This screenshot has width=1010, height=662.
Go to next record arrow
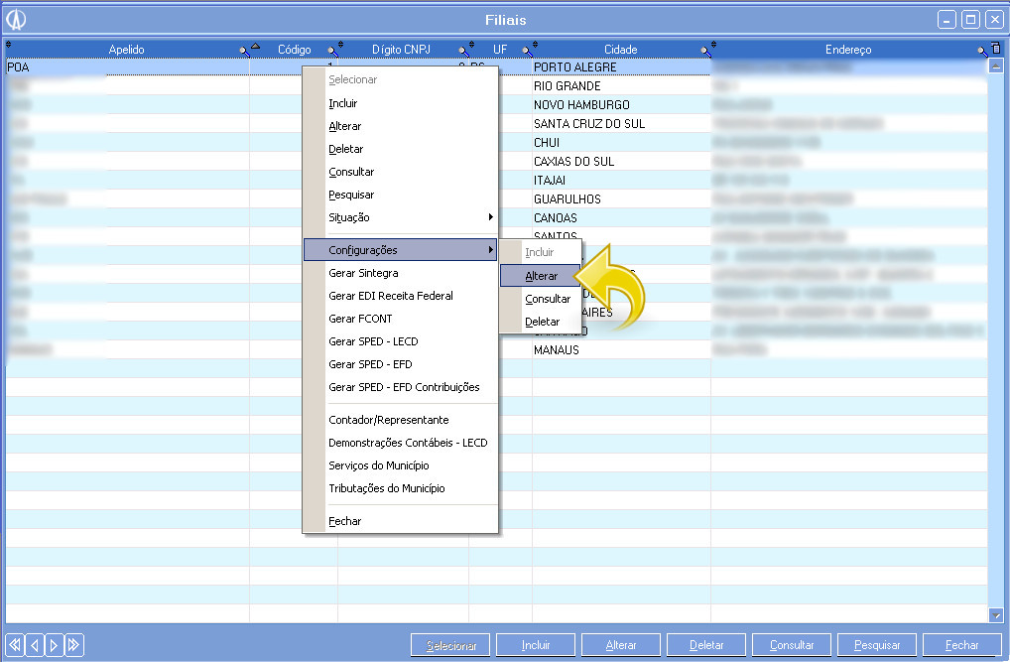coord(55,645)
